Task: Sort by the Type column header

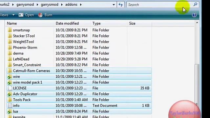Action: 109,23
